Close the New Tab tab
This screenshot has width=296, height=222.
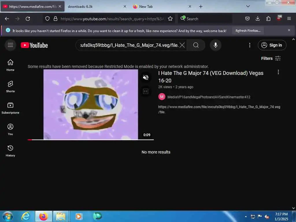(190, 6)
